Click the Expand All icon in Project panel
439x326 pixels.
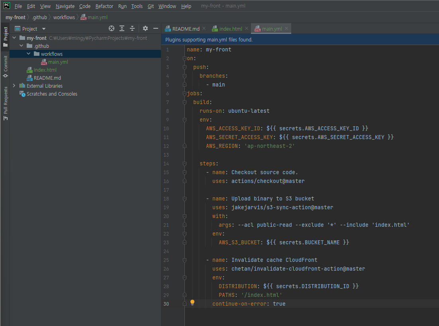(x=122, y=28)
